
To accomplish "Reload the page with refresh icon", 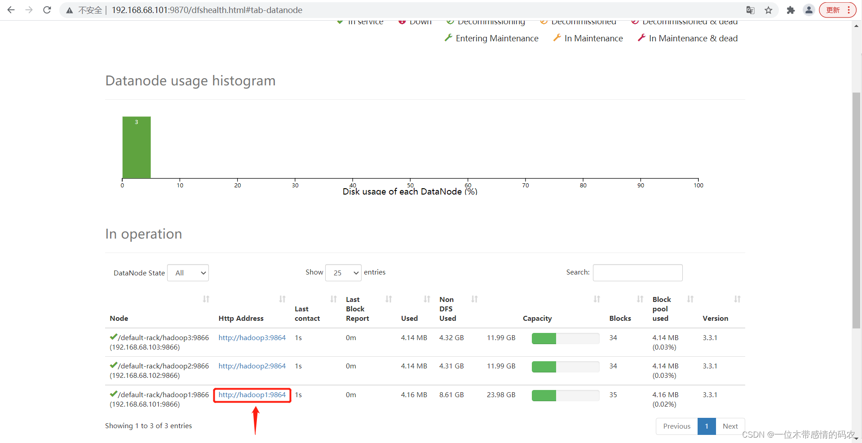I will point(47,10).
